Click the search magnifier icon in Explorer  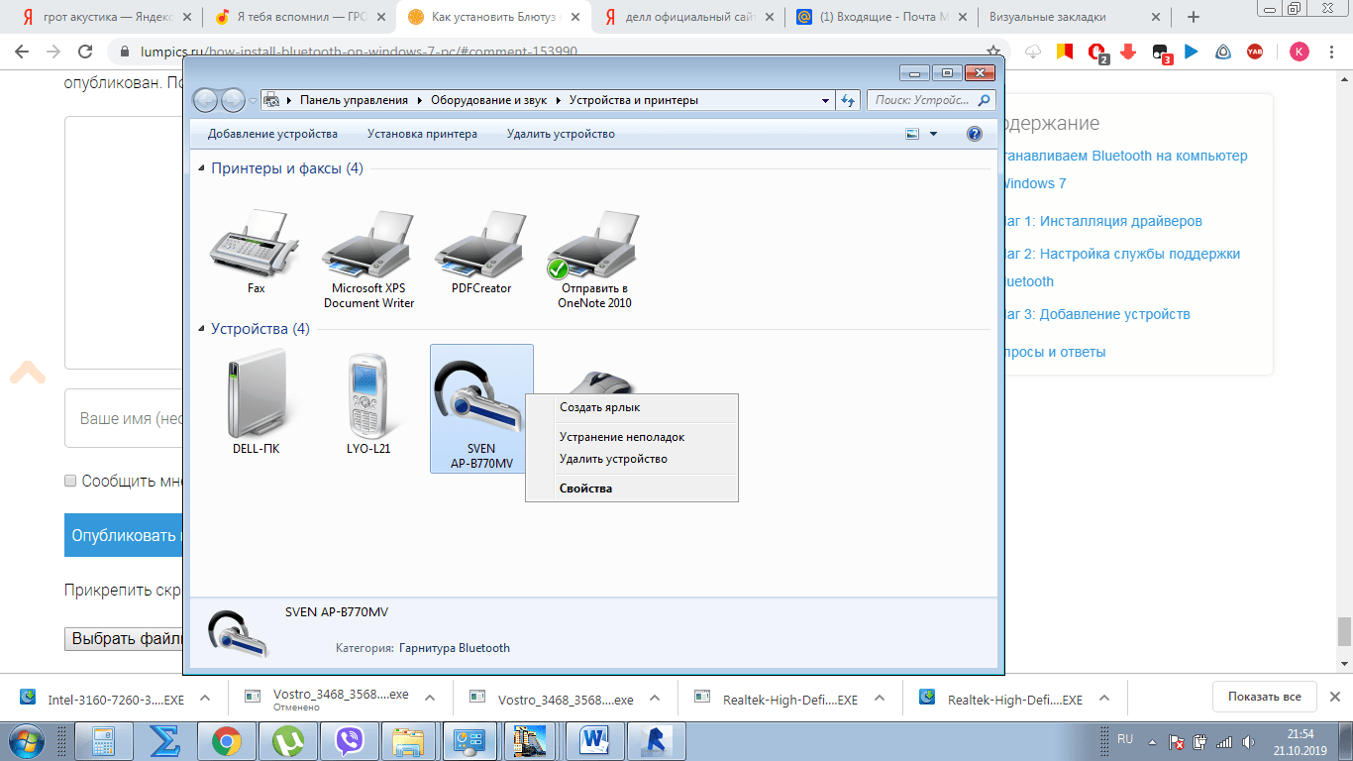984,100
